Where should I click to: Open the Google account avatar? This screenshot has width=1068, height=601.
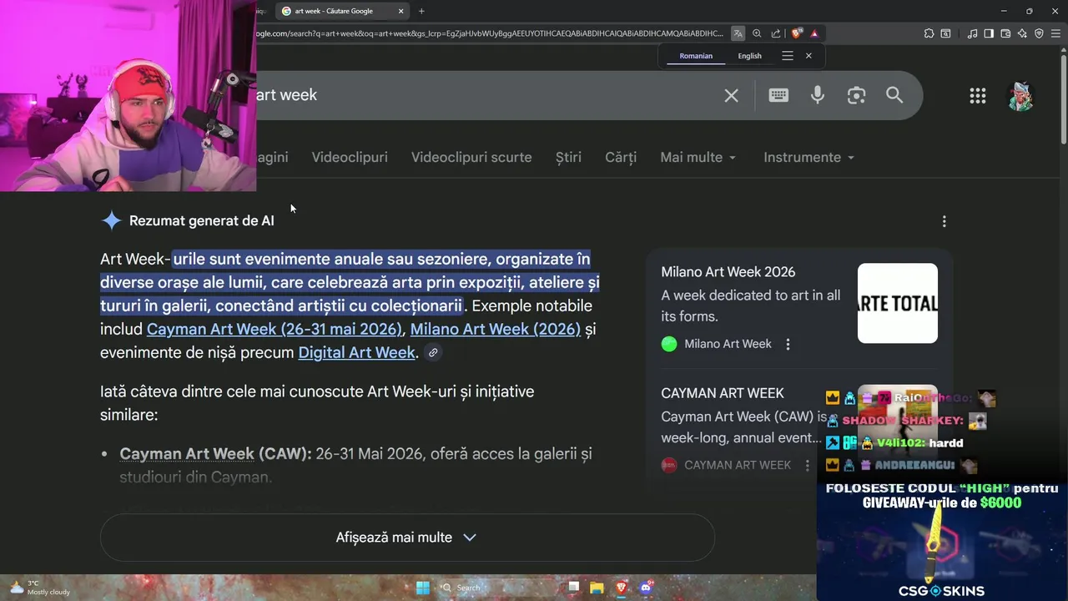click(x=1020, y=96)
